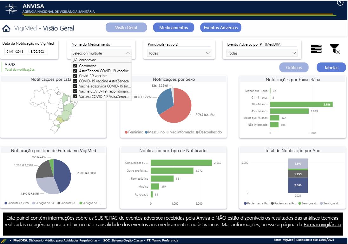Viewport: 348px width, 244px height.
Task: Click the Menor que 1 ano label
Action: pyautogui.click(x=256, y=91)
